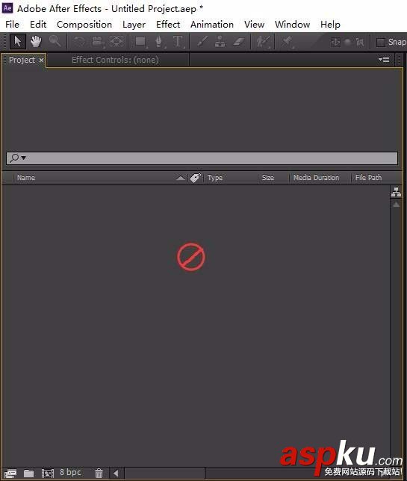
Task: Create a new composition icon
Action: [x=48, y=474]
